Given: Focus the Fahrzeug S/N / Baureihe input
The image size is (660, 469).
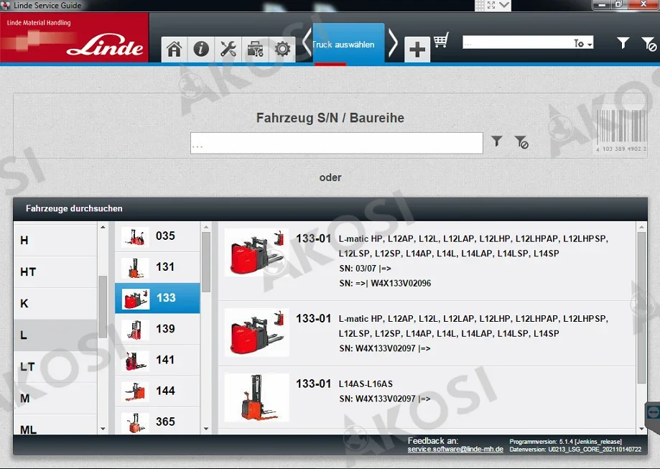Looking at the screenshot, I should tap(336, 143).
